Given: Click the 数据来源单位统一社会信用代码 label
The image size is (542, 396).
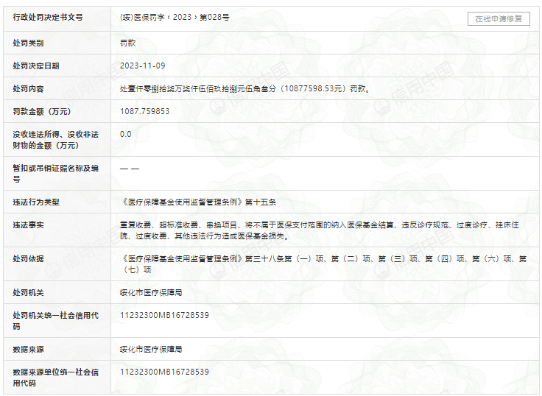Looking at the screenshot, I should tap(55, 378).
